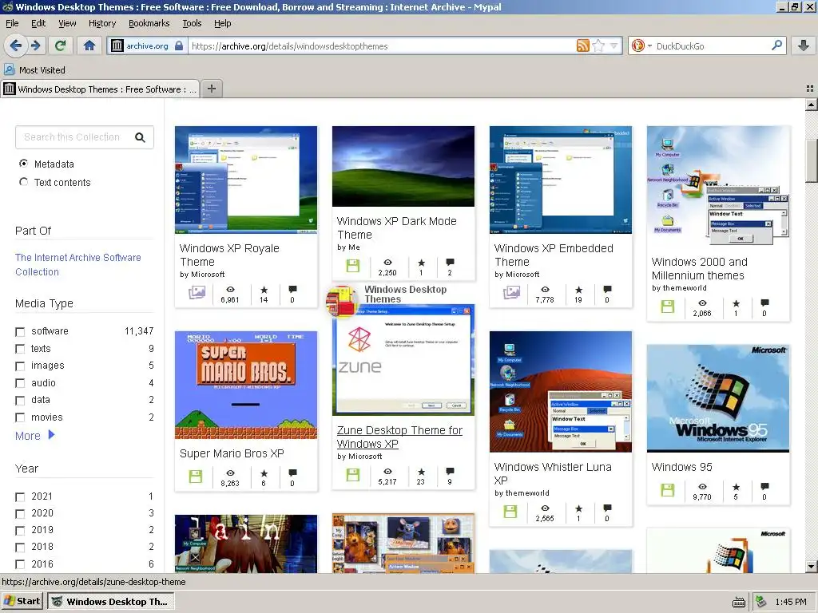Click Windows Desktop Th... taskbar button
This screenshot has width=818, height=613.
click(110, 602)
